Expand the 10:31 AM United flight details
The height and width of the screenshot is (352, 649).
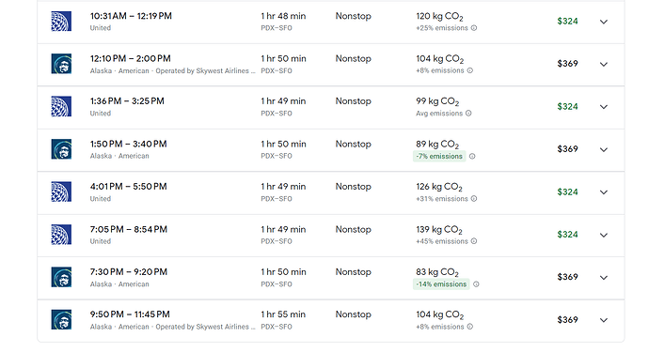(604, 22)
